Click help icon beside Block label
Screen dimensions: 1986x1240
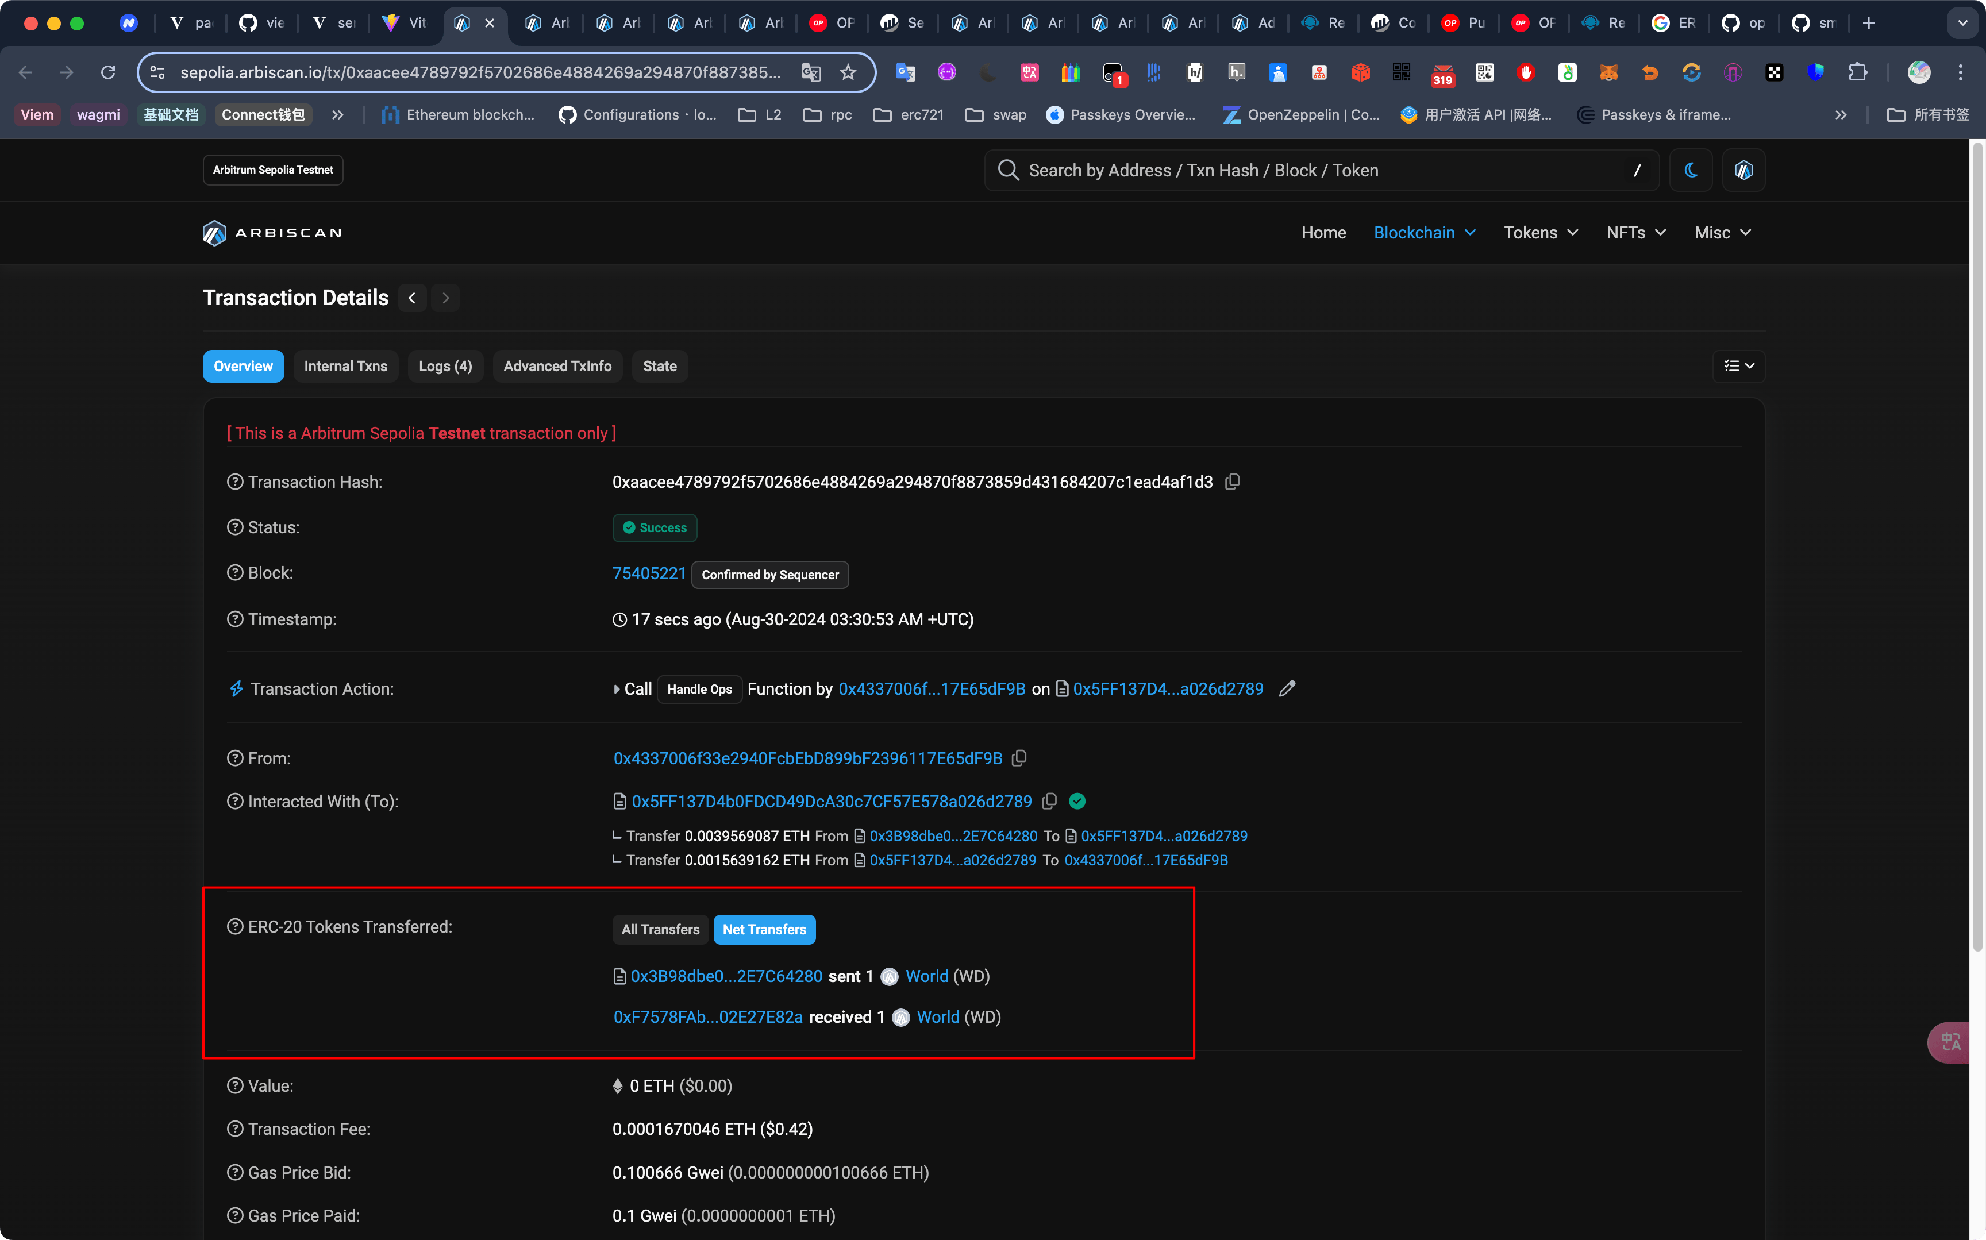click(234, 573)
